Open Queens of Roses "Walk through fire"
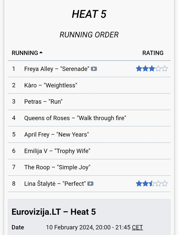The image size is (178, 235). click(75, 118)
